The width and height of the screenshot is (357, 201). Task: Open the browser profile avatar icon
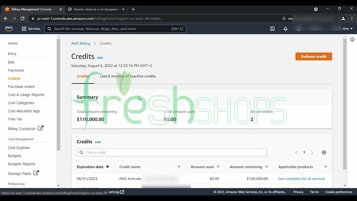[x=343, y=18]
